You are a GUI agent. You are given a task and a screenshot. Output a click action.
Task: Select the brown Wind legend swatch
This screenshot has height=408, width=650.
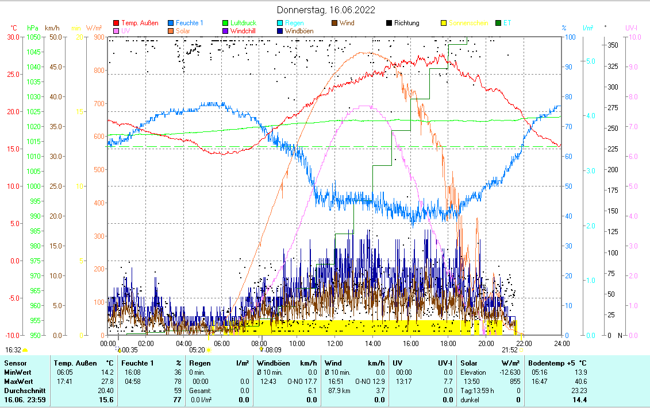(x=335, y=24)
